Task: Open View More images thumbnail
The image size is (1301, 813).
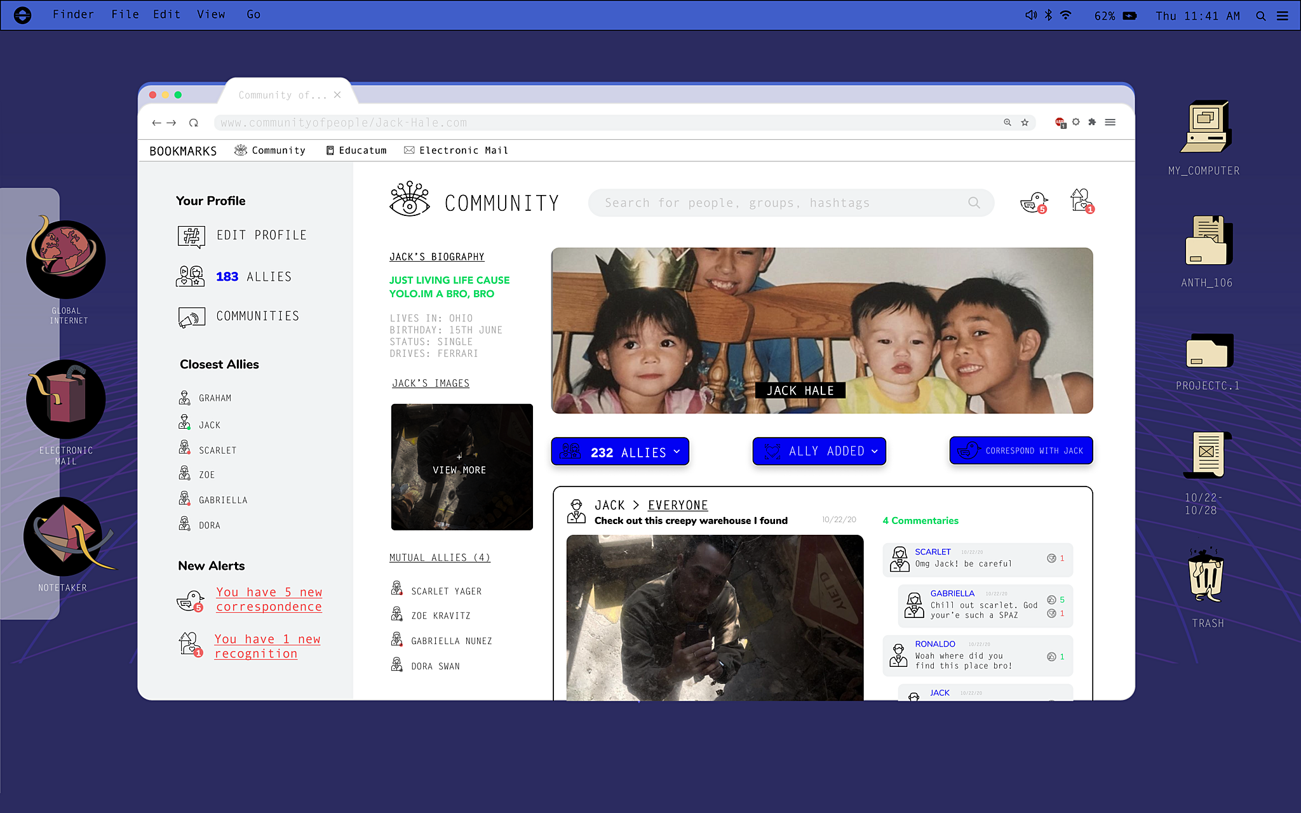Action: point(462,467)
